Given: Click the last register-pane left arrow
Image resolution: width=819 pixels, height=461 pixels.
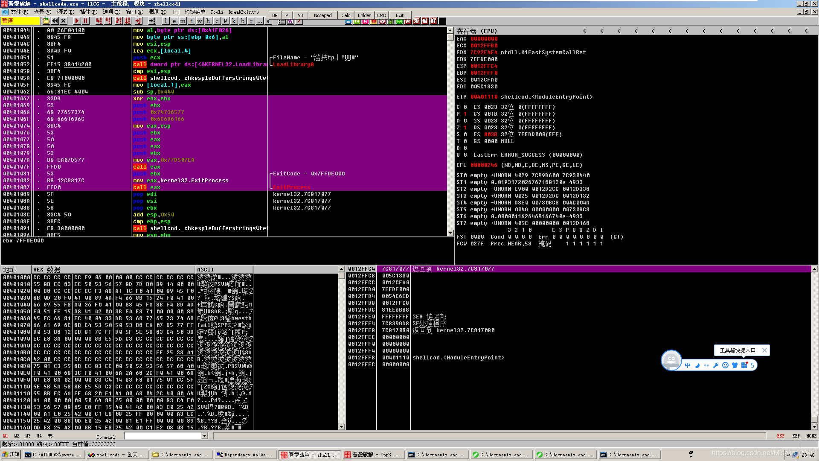Looking at the screenshot, I should click(x=806, y=31).
